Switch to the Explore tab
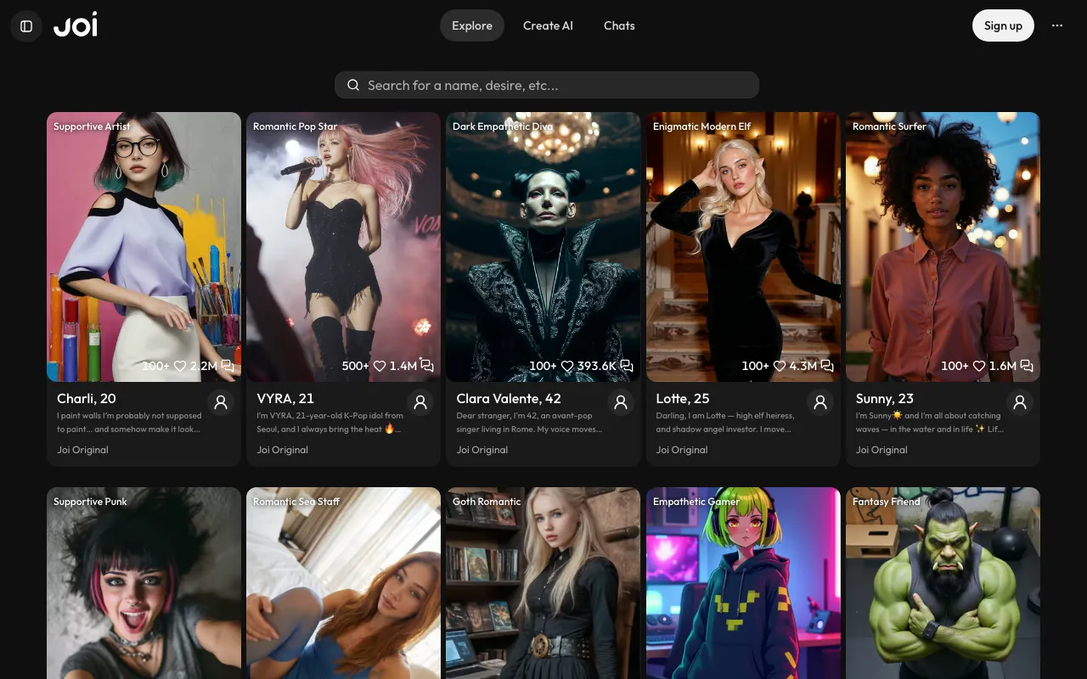The width and height of the screenshot is (1087, 679). [x=472, y=25]
